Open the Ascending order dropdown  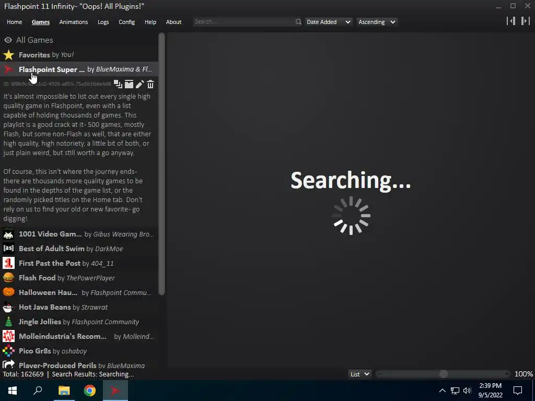pos(377,22)
